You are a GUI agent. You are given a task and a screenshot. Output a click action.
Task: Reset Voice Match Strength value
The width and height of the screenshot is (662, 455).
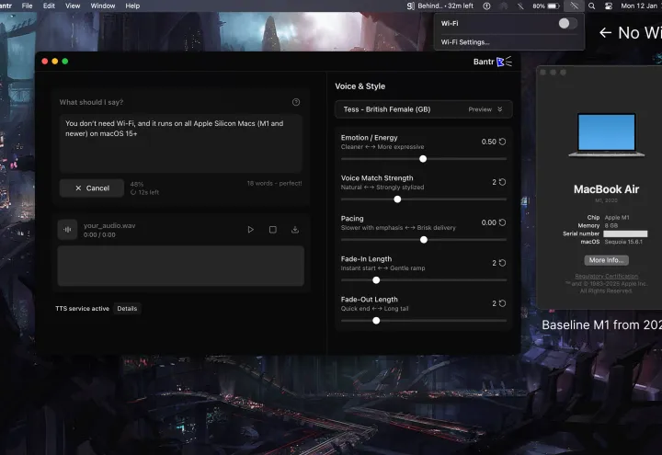pos(502,182)
